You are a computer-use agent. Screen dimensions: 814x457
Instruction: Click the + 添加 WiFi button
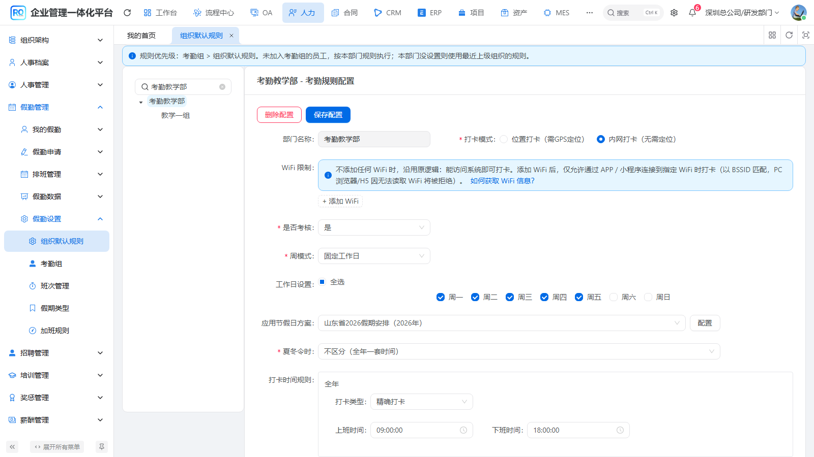tap(340, 201)
